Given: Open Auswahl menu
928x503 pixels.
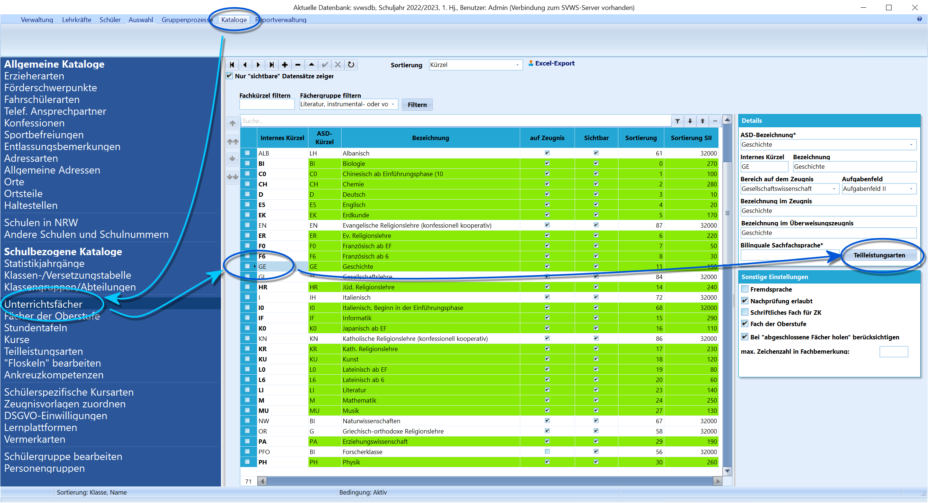Looking at the screenshot, I should 141,20.
